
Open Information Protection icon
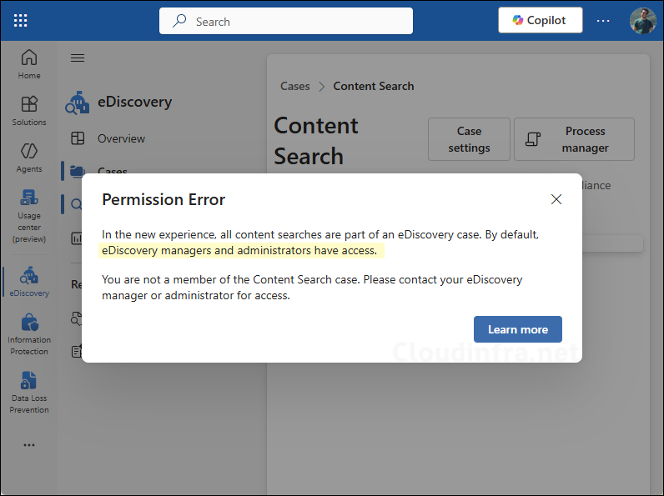(29, 333)
